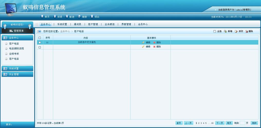Go to first page with 首页 pager button

coord(179,123)
